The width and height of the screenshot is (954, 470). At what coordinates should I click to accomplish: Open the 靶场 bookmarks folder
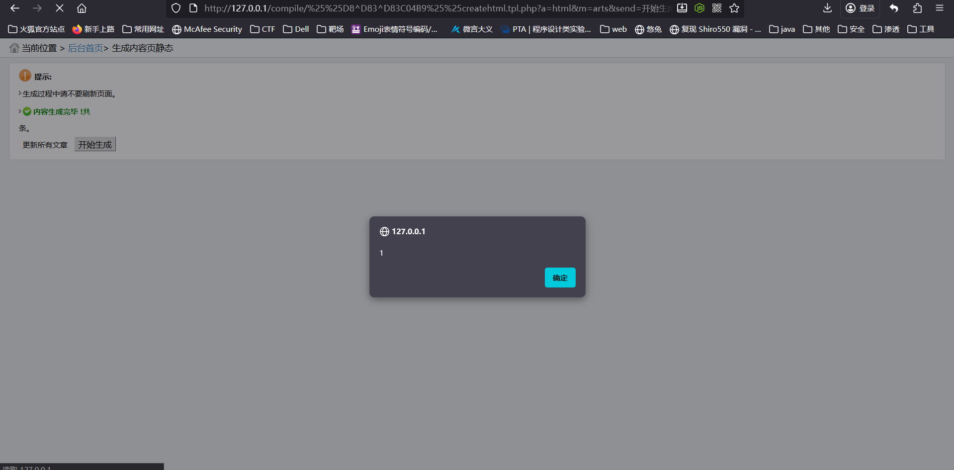pos(330,29)
